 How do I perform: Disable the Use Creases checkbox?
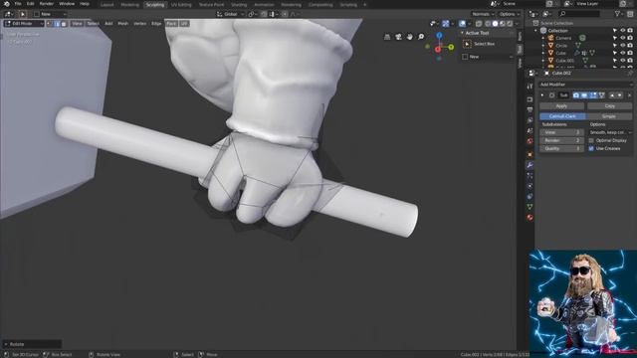(x=591, y=148)
